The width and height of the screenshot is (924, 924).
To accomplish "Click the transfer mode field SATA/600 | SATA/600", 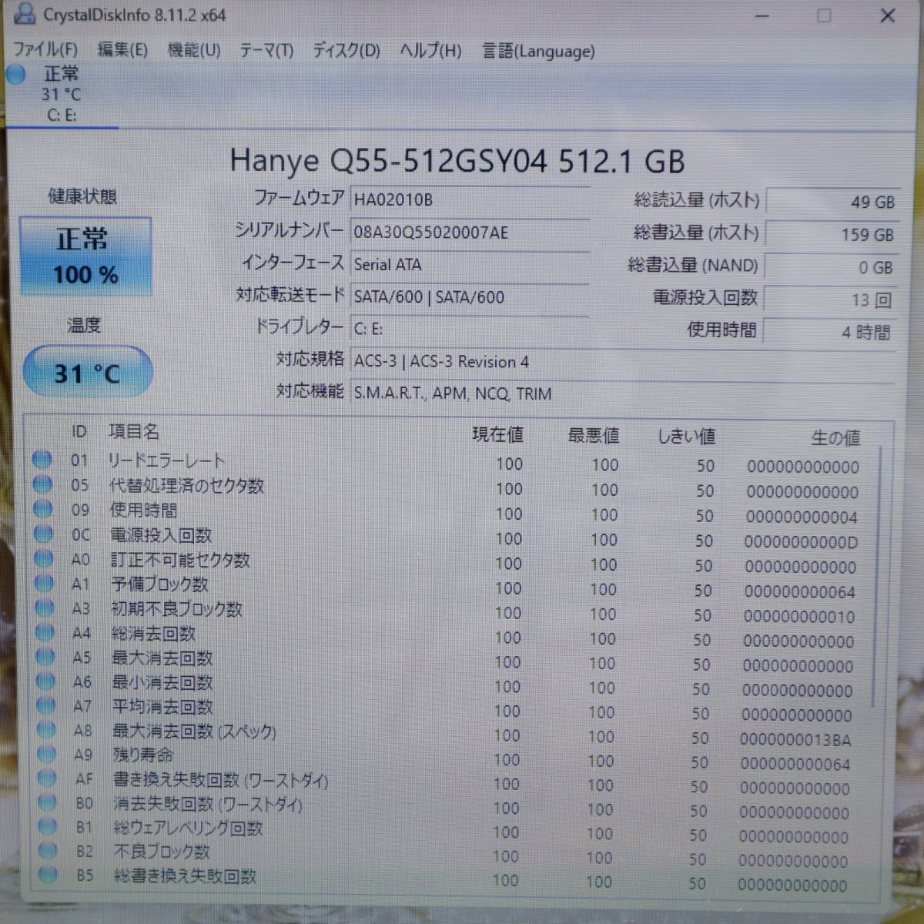I will coord(470,296).
